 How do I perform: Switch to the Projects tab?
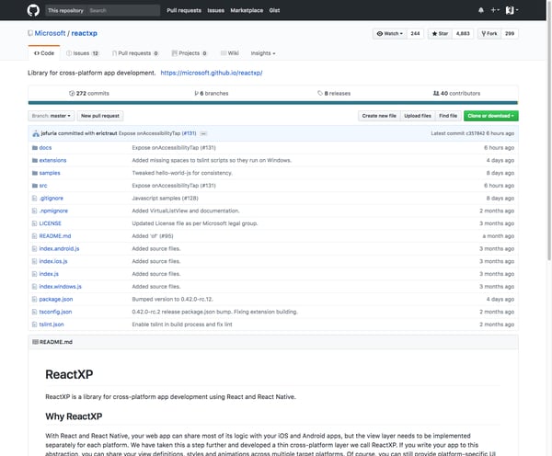coord(189,53)
